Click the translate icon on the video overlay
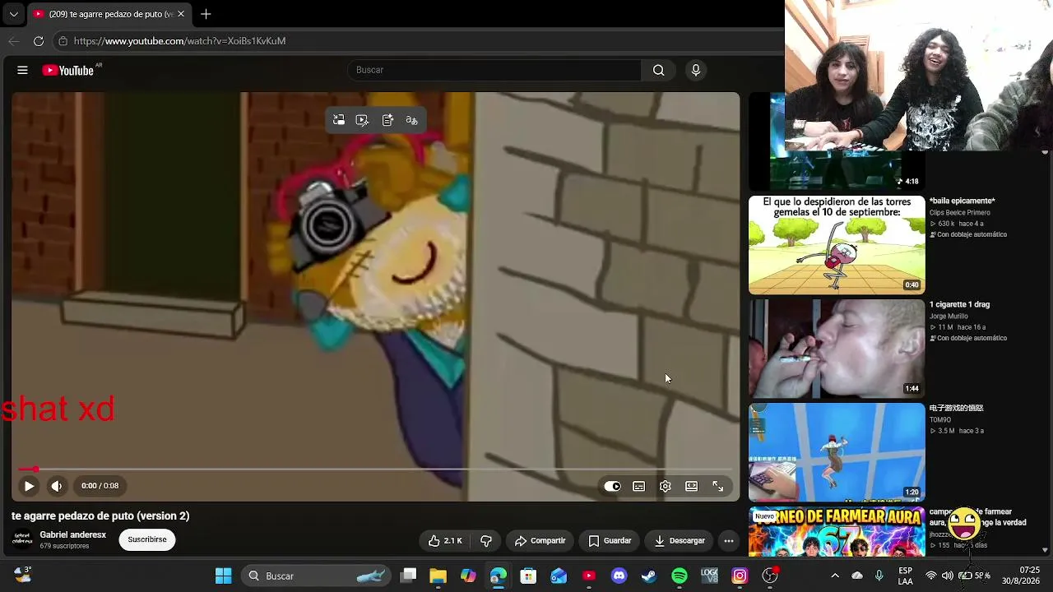Screen dimensions: 1053x592 click(x=411, y=120)
